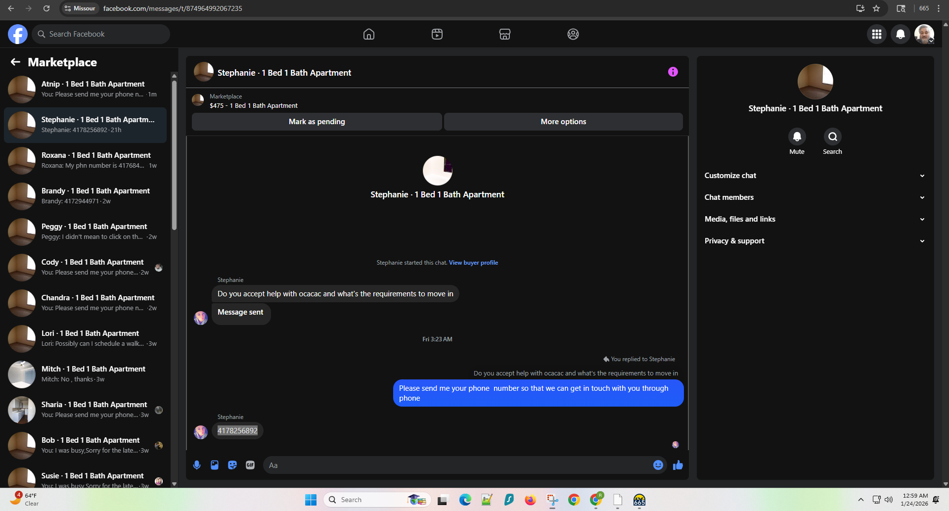Open View buyer profile link

point(473,263)
